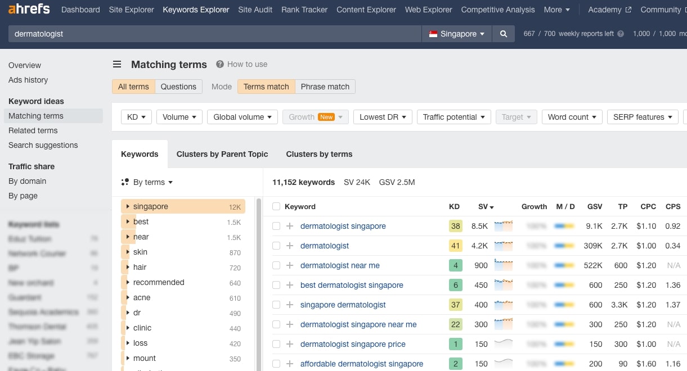Open Content Explorer in top navigation
The height and width of the screenshot is (371, 687).
pyautogui.click(x=366, y=10)
